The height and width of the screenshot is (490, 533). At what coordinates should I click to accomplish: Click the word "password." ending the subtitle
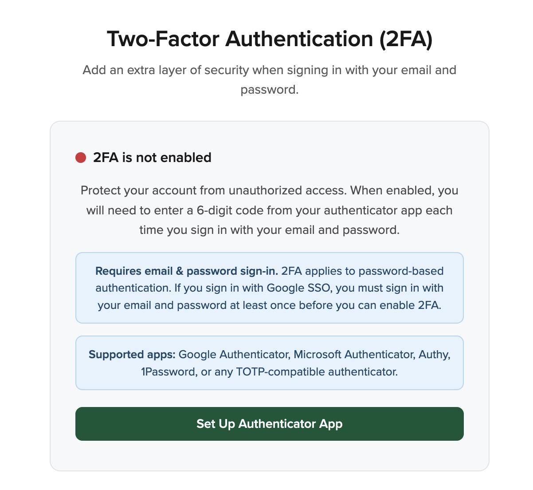point(270,90)
